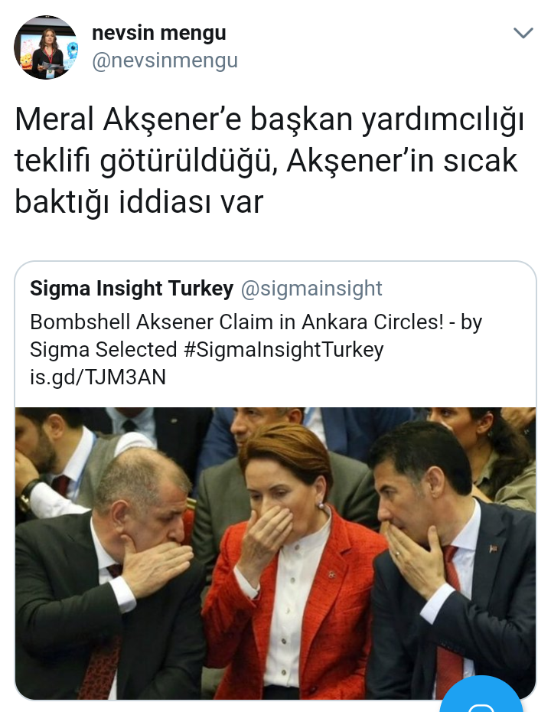Tap the tweet line 'teklifi götürüldüğü'
Image resolution: width=551 pixels, height=712 pixels.
point(266,162)
